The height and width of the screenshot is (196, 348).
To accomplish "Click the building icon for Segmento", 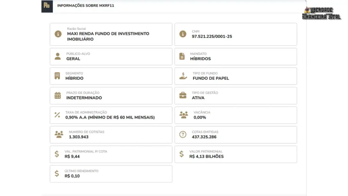I will (x=57, y=76).
